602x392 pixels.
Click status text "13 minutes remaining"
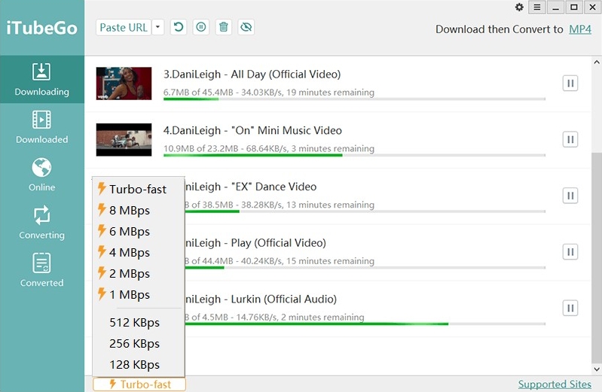(x=330, y=205)
